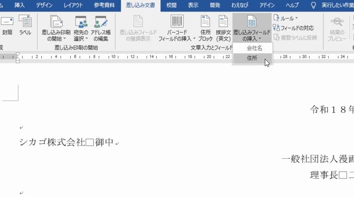Click the lightbulb tell-me icon
Image resolution: width=354 pixels, height=197 pixels.
pos(313,5)
